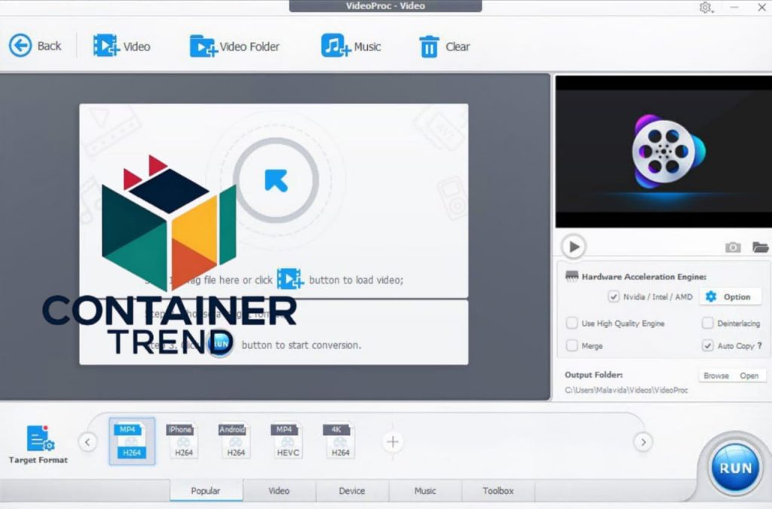Open the folder icon under the preview
This screenshot has height=509, width=772.
(x=760, y=247)
